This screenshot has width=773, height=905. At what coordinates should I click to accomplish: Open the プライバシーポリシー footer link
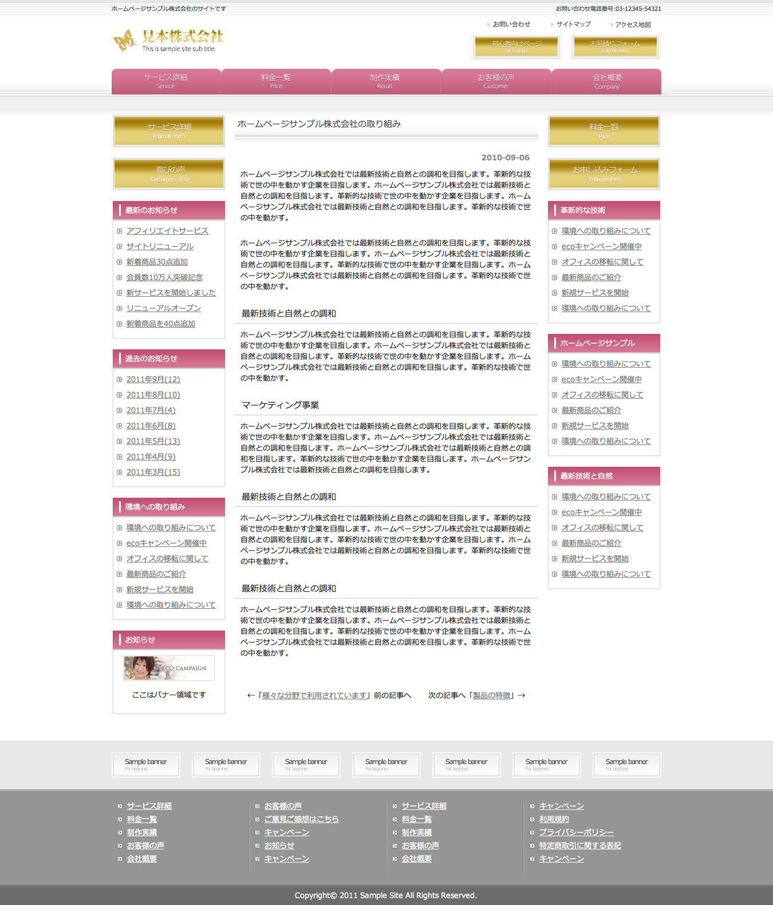click(576, 832)
